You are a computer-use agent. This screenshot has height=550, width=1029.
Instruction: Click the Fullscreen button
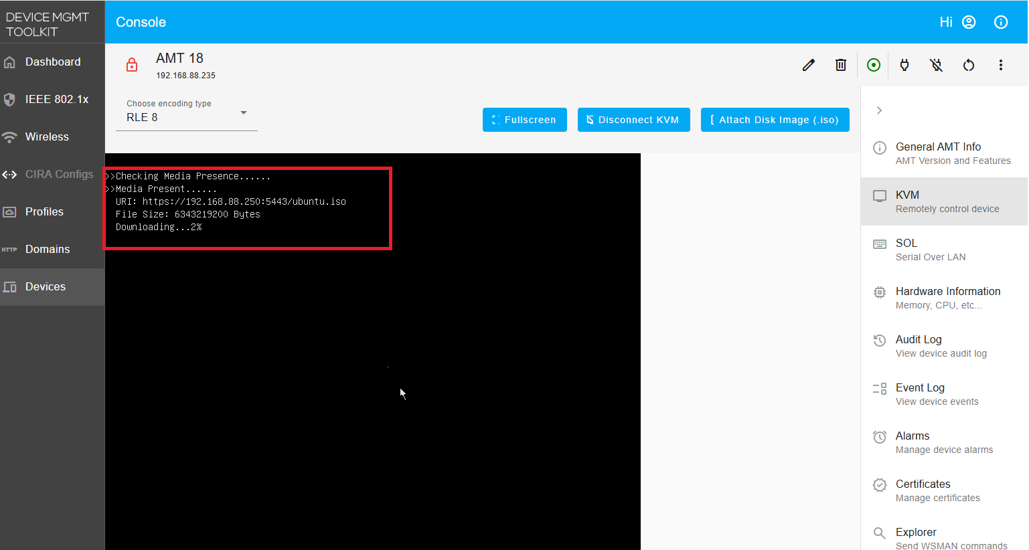(525, 120)
